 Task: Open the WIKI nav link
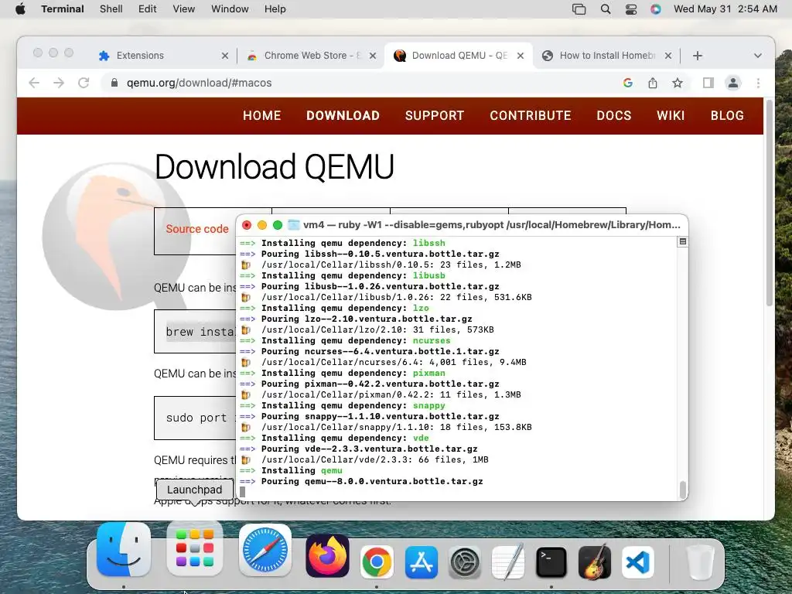point(671,116)
